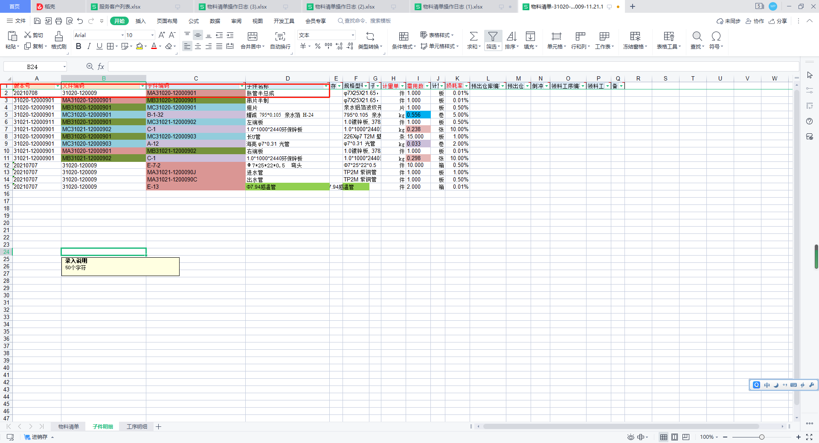The height and width of the screenshot is (443, 819).
Task: Toggle reading mode eye icon in status bar
Action: point(631,437)
